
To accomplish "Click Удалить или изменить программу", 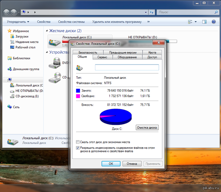I will point(117,22).
